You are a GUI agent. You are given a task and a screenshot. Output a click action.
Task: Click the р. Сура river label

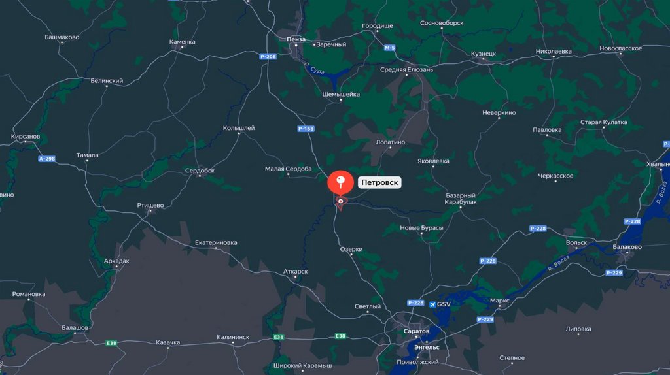click(x=315, y=68)
